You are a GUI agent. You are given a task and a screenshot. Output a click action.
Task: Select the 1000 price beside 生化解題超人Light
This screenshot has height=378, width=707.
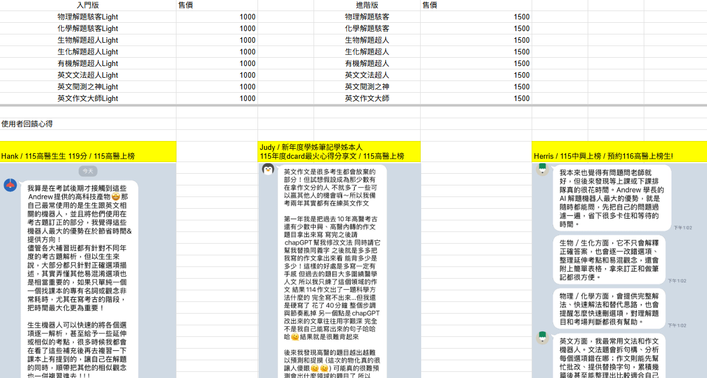click(217, 52)
